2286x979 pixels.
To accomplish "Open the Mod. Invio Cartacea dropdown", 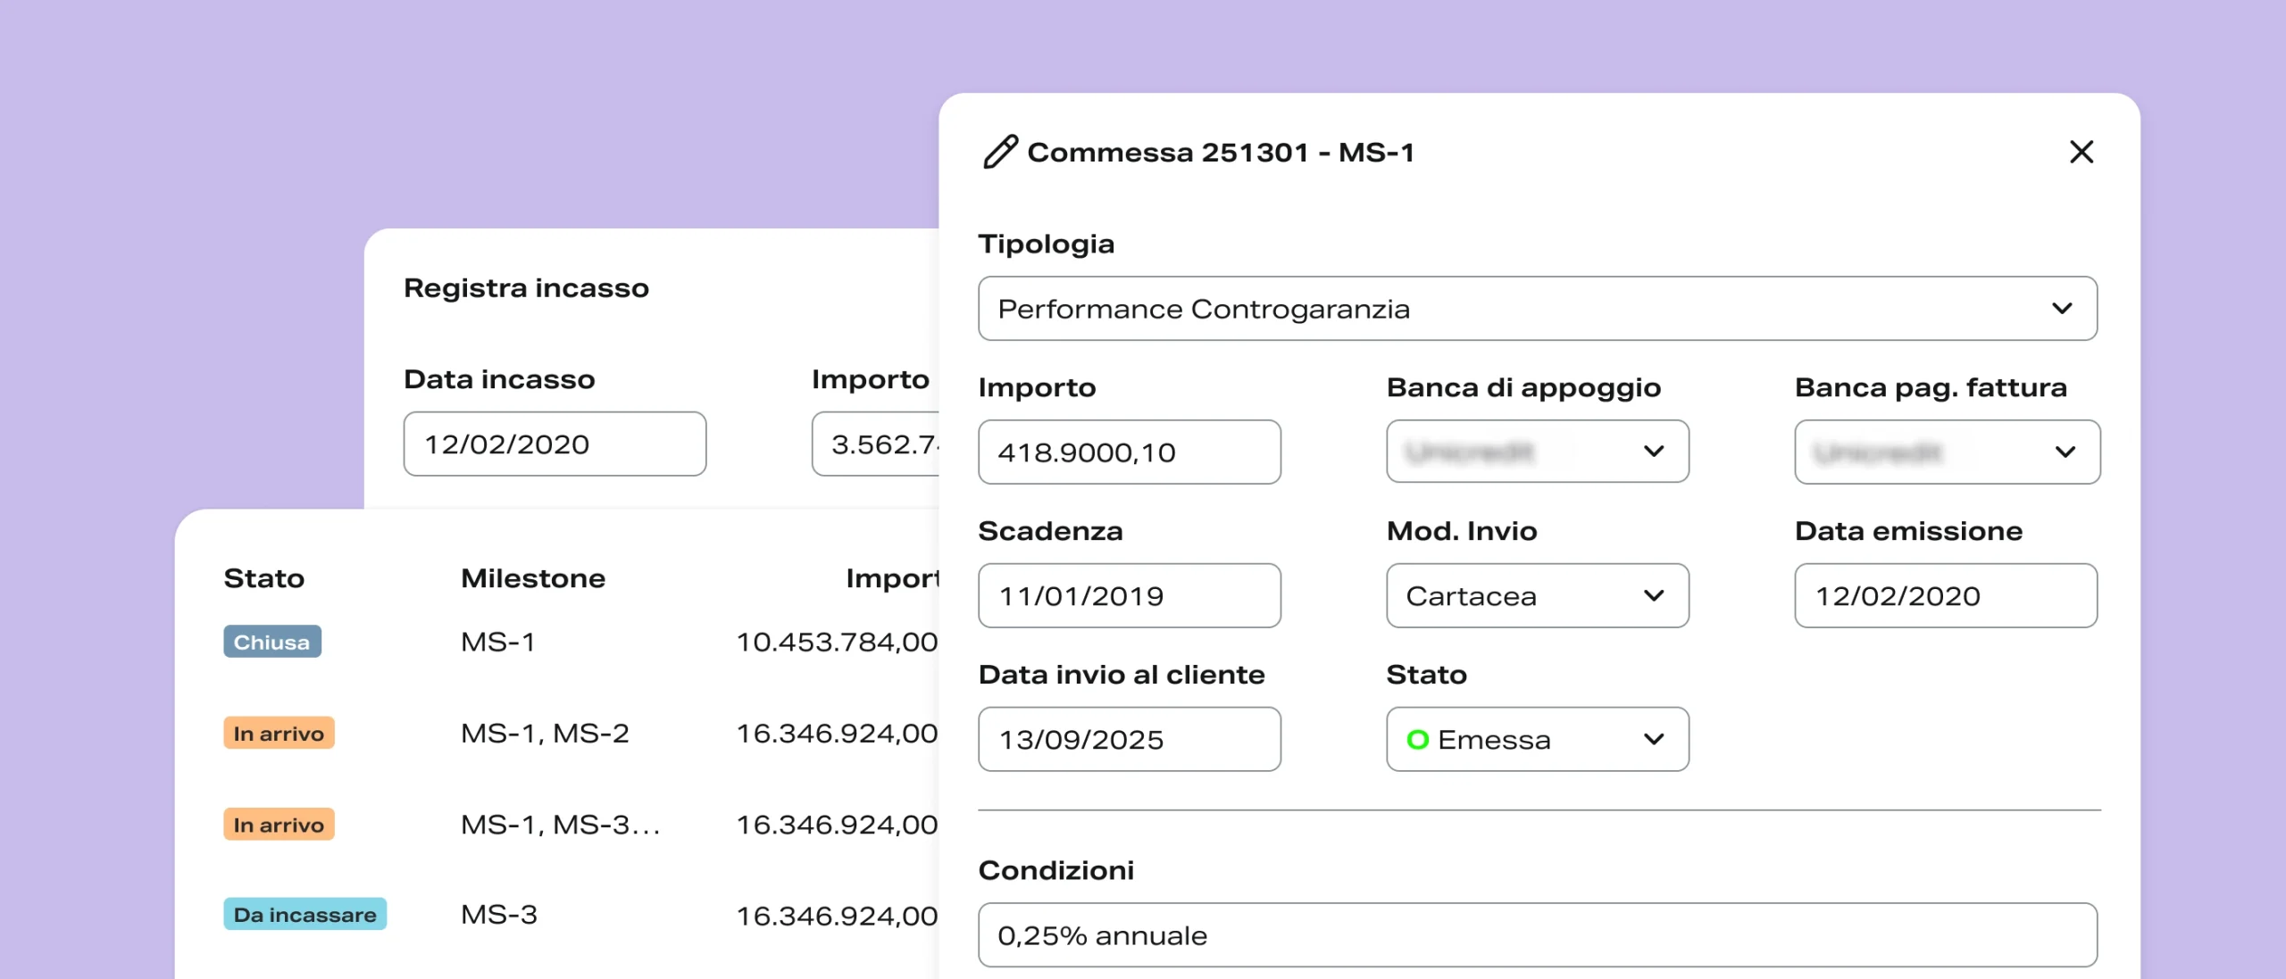I will 1538,595.
